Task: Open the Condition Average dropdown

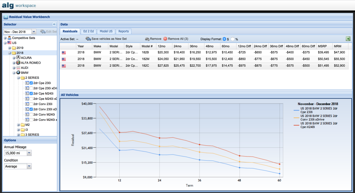Action: point(29,166)
